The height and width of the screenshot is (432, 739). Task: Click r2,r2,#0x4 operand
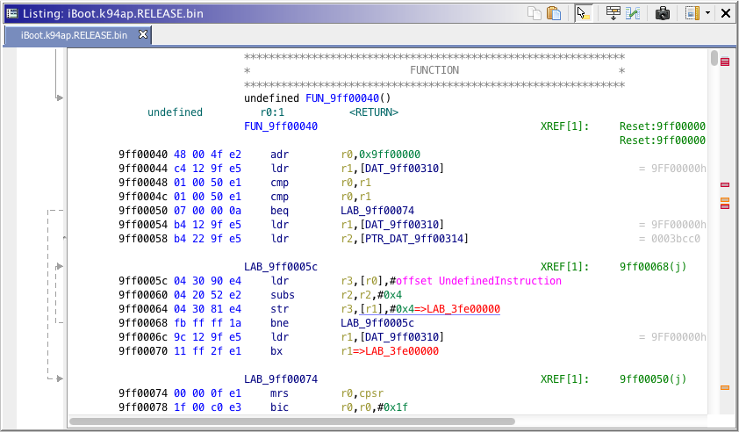click(x=371, y=295)
